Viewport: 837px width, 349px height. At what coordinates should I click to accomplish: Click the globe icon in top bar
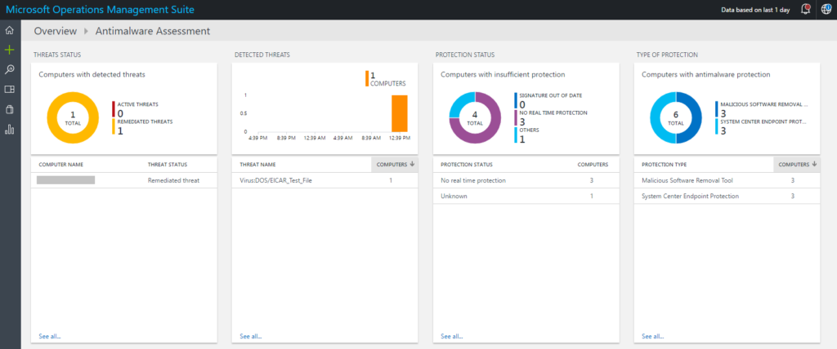(826, 10)
